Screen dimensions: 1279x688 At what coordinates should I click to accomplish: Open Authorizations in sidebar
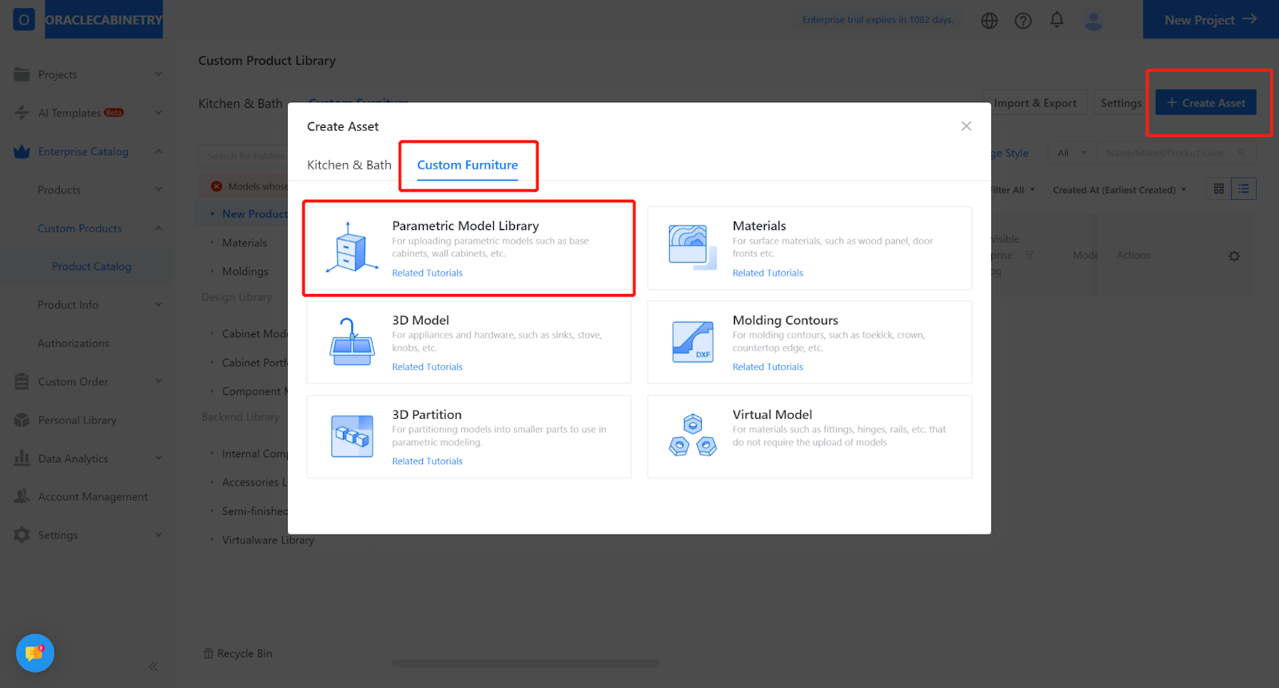point(74,343)
